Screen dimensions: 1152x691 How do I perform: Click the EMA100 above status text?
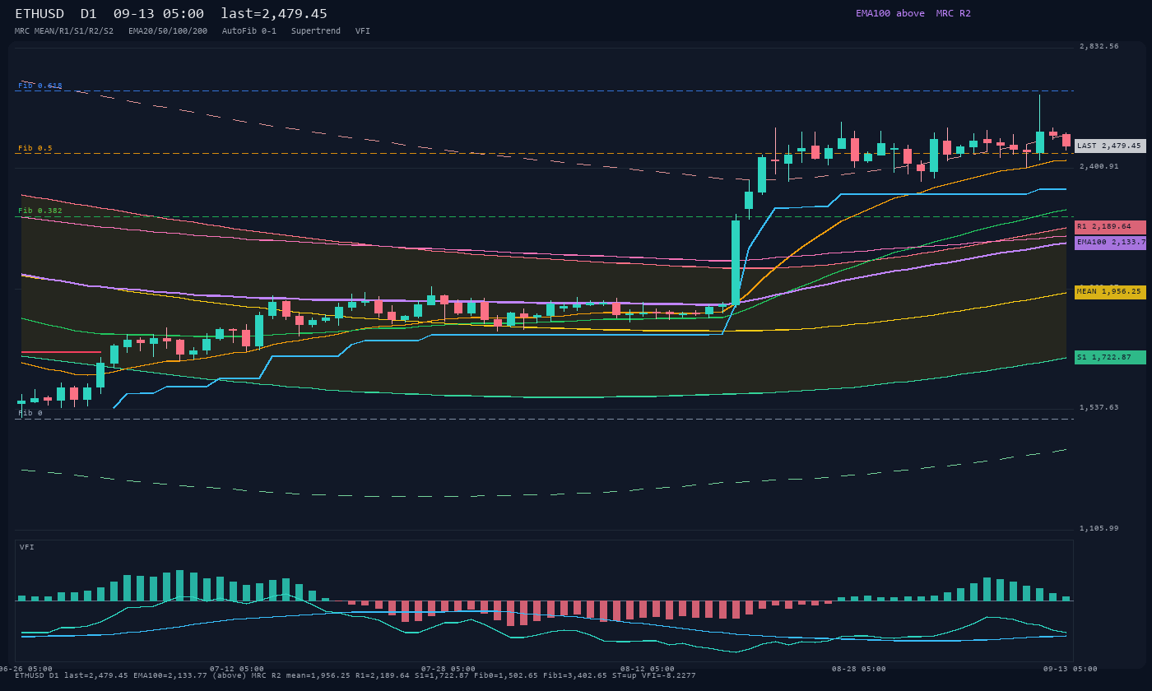[x=890, y=13]
